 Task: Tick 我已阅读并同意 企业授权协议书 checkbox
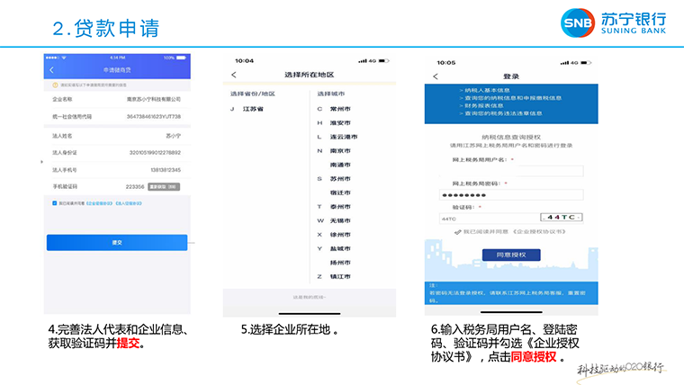click(457, 232)
